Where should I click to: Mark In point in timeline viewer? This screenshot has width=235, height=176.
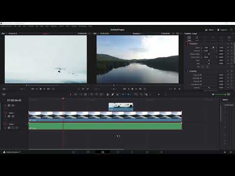(175, 89)
